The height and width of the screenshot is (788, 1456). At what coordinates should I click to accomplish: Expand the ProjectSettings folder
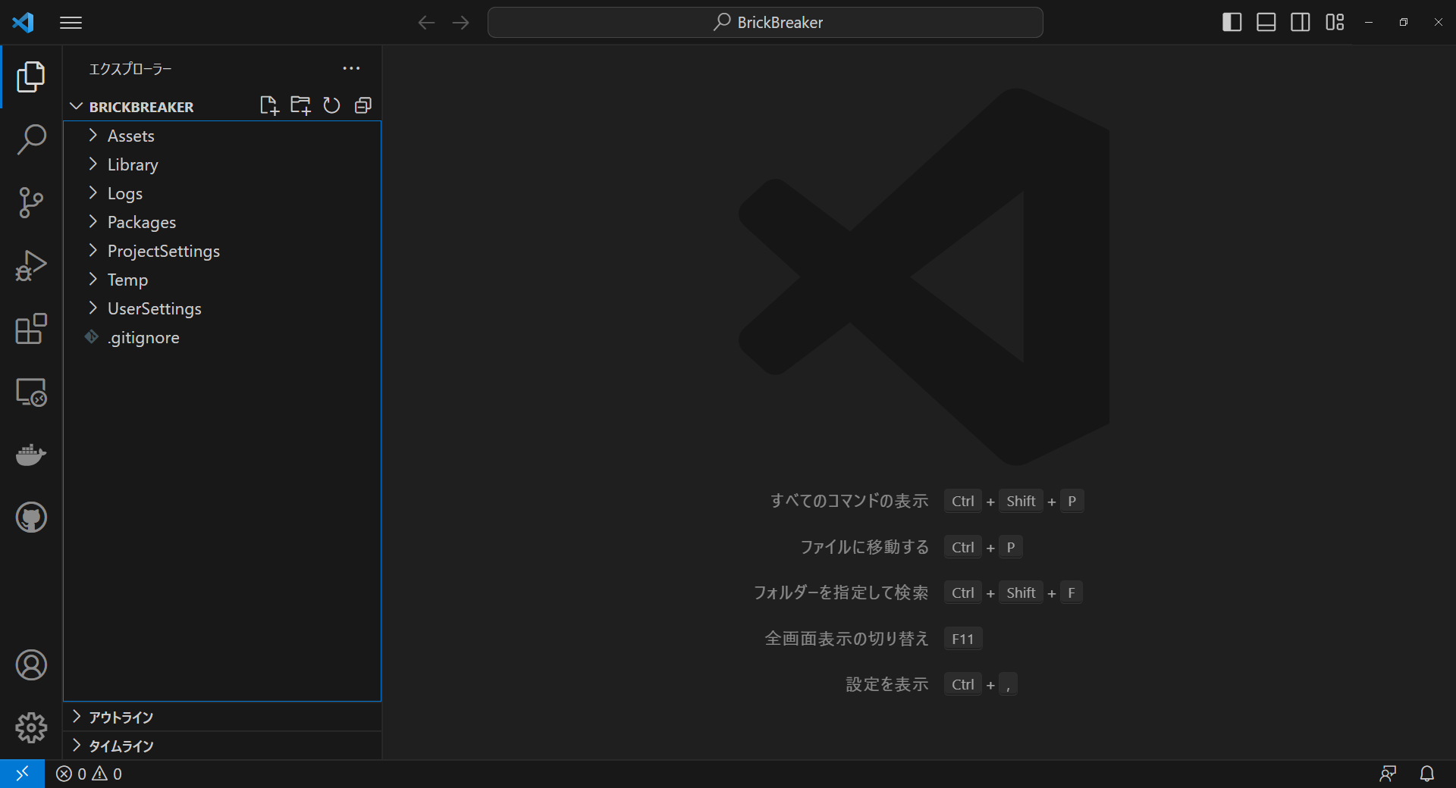point(222,251)
